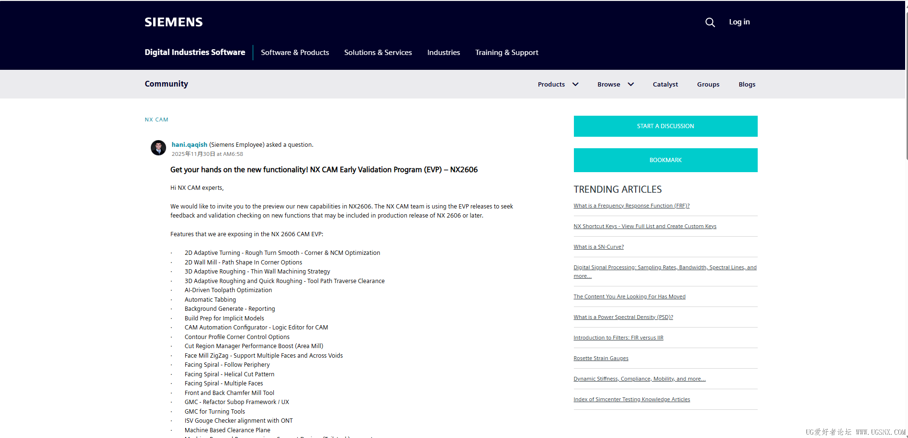
Task: Click the Trending Articles heading
Action: click(618, 189)
